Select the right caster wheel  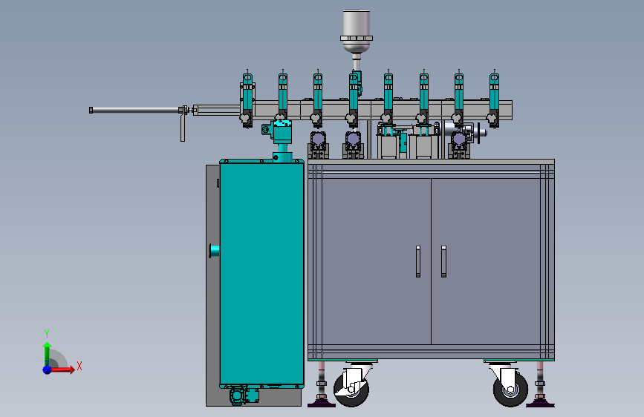pyautogui.click(x=510, y=390)
